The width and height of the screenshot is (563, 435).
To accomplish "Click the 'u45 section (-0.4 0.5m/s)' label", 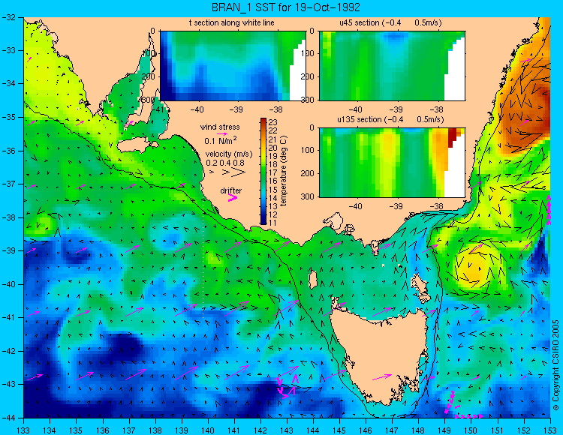I will click(390, 22).
